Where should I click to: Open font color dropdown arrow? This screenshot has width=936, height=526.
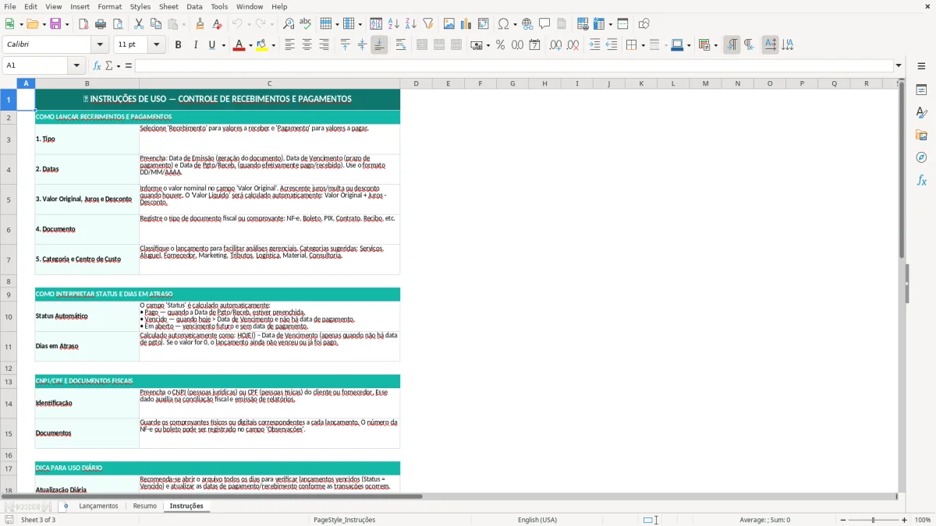tap(250, 45)
